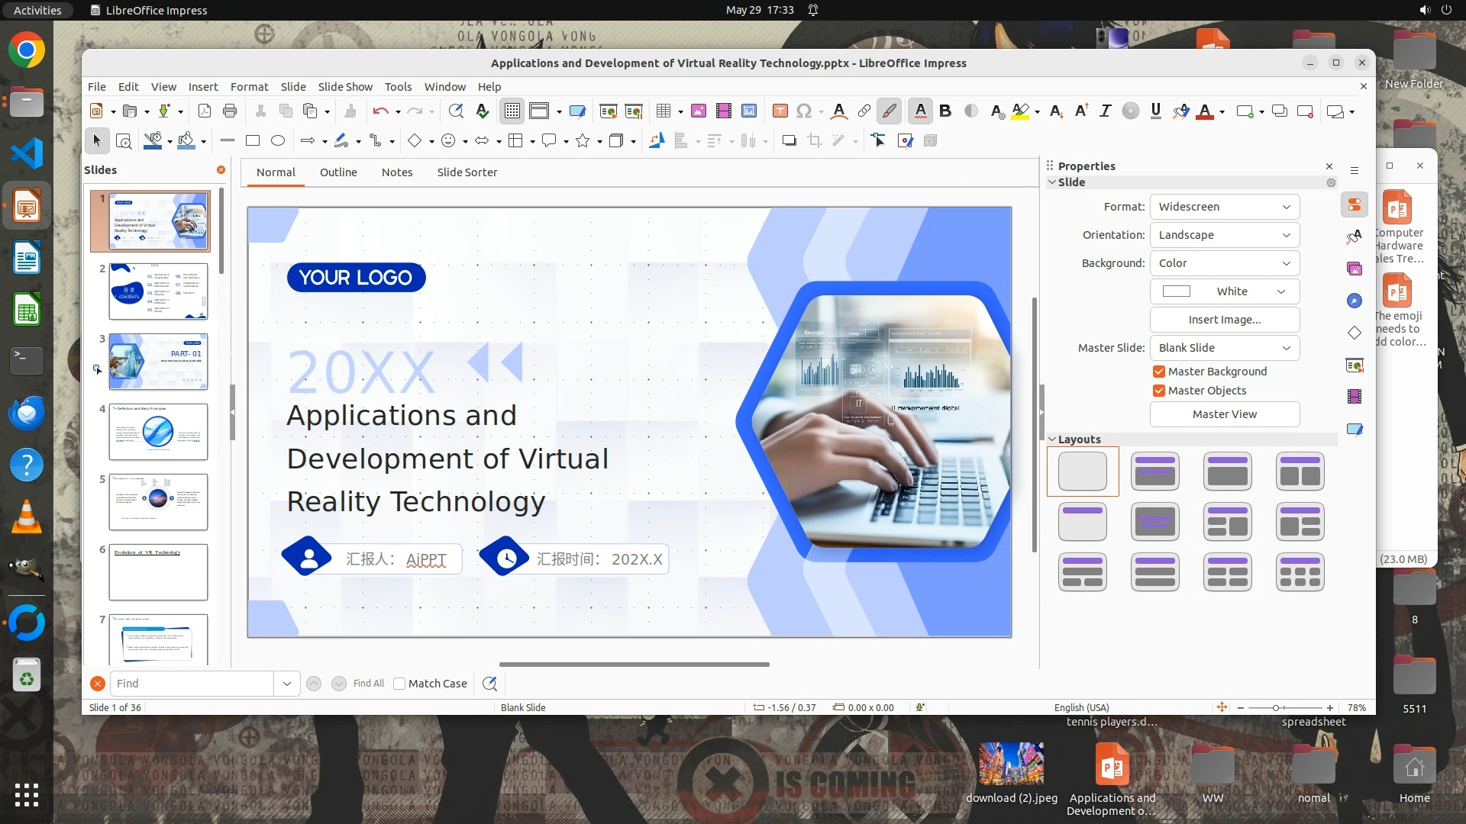This screenshot has height=824, width=1466.
Task: Click the Bold formatting icon
Action: (x=945, y=111)
